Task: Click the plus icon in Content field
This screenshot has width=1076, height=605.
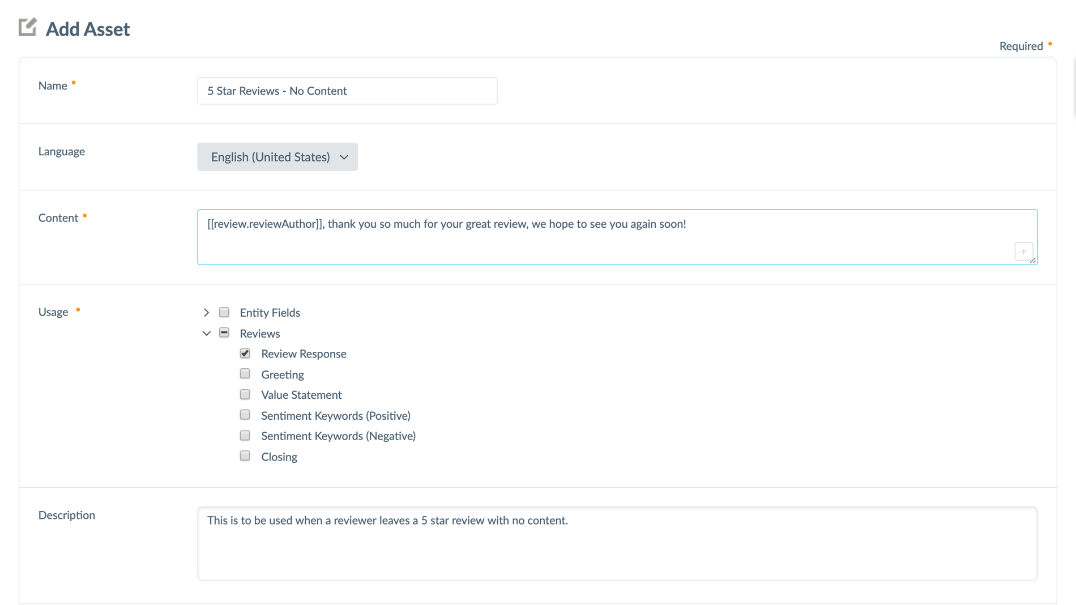Action: coord(1023,252)
